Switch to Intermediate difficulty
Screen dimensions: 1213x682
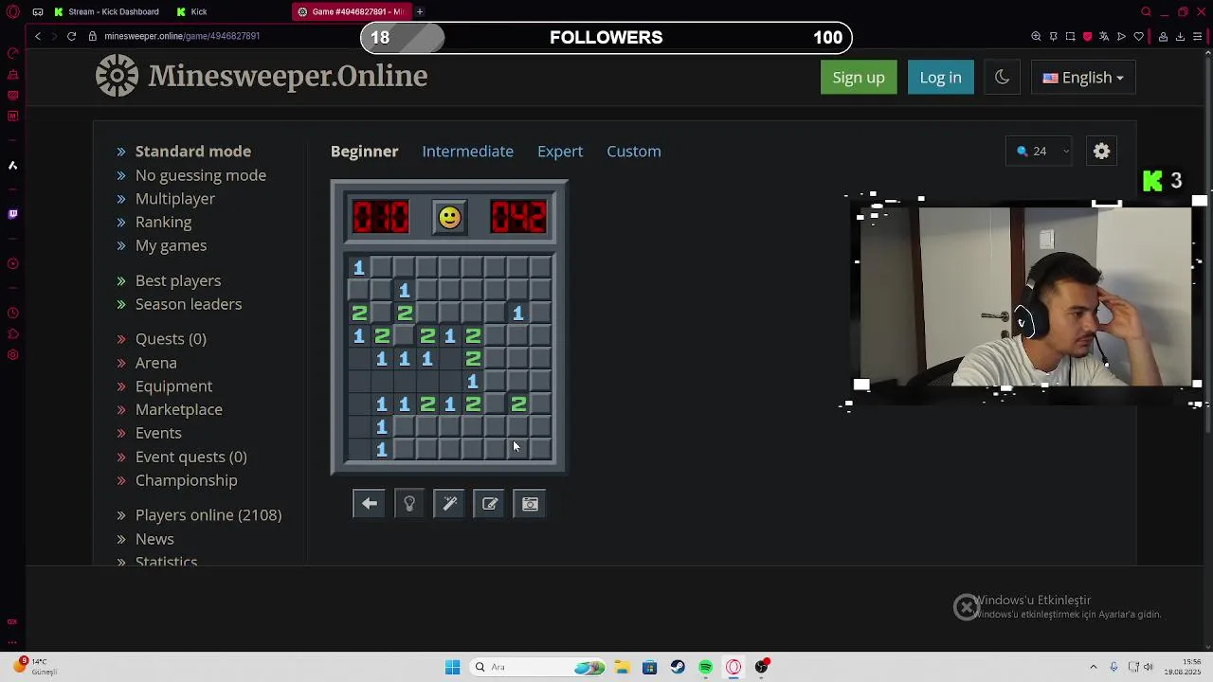pos(467,152)
